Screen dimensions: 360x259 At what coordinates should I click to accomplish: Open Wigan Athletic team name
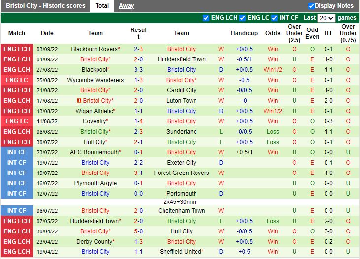tap(95, 111)
